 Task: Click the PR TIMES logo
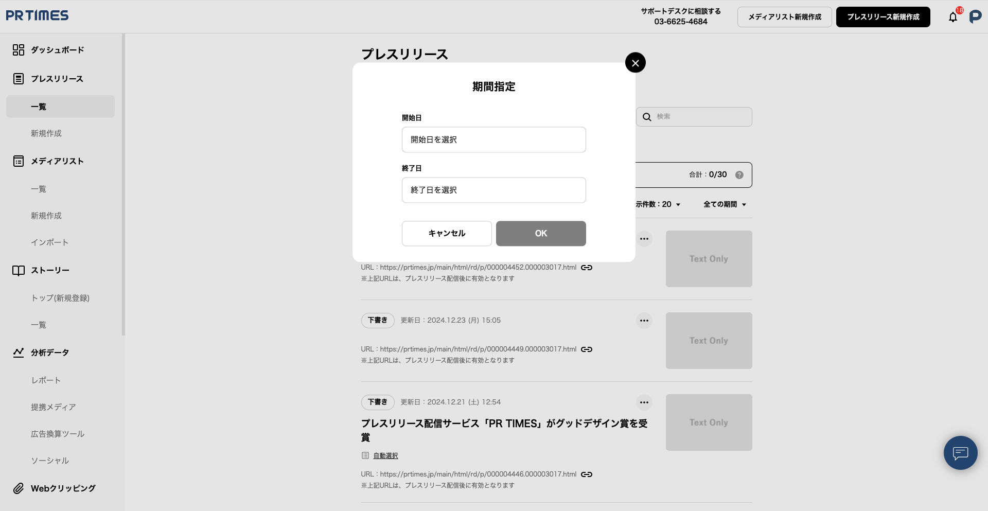(x=37, y=15)
